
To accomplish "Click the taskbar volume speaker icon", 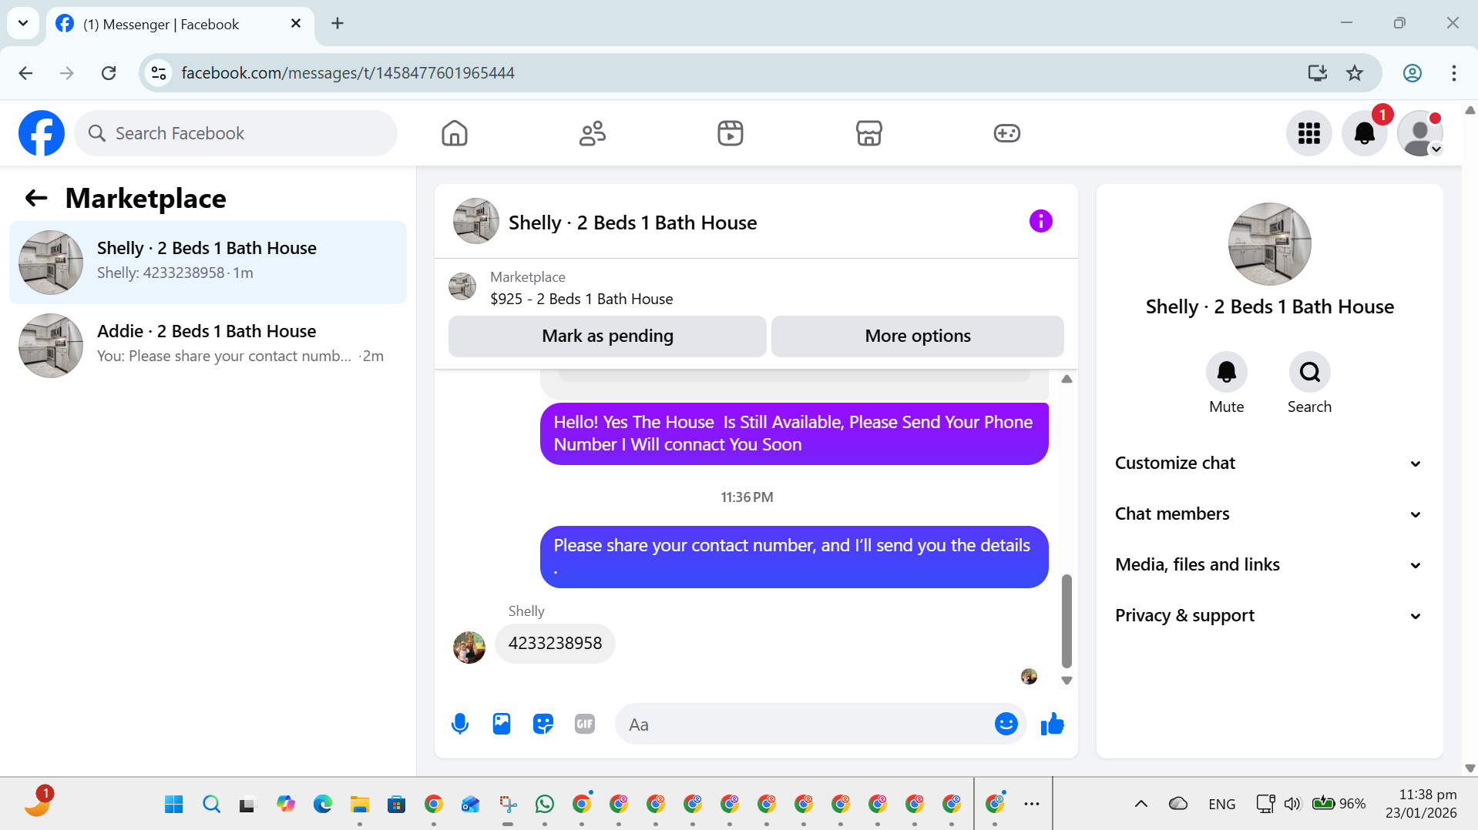I will click(1293, 804).
